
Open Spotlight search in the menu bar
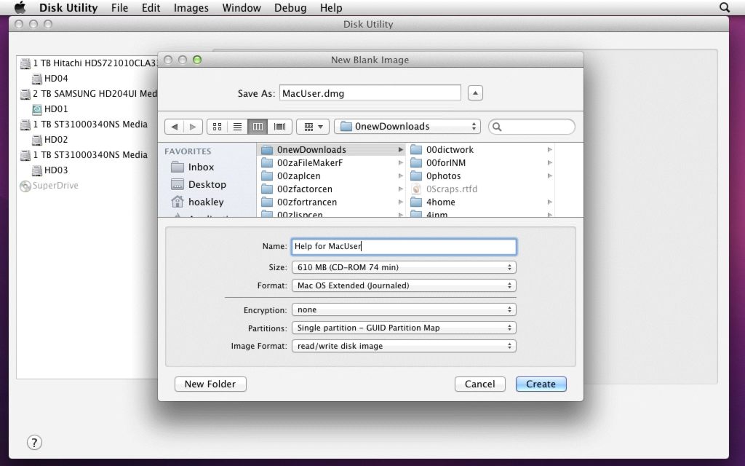(724, 7)
